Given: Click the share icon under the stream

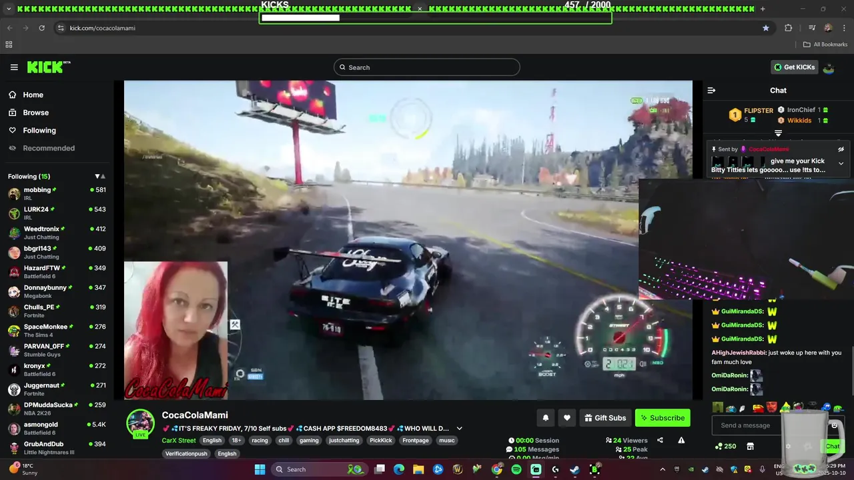Looking at the screenshot, I should click(x=660, y=440).
